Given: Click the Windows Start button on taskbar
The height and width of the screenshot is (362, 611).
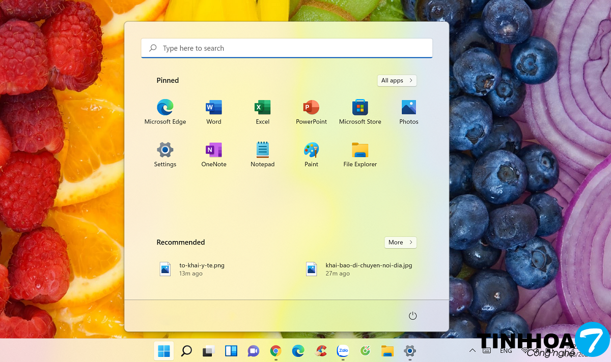Looking at the screenshot, I should click(x=164, y=351).
